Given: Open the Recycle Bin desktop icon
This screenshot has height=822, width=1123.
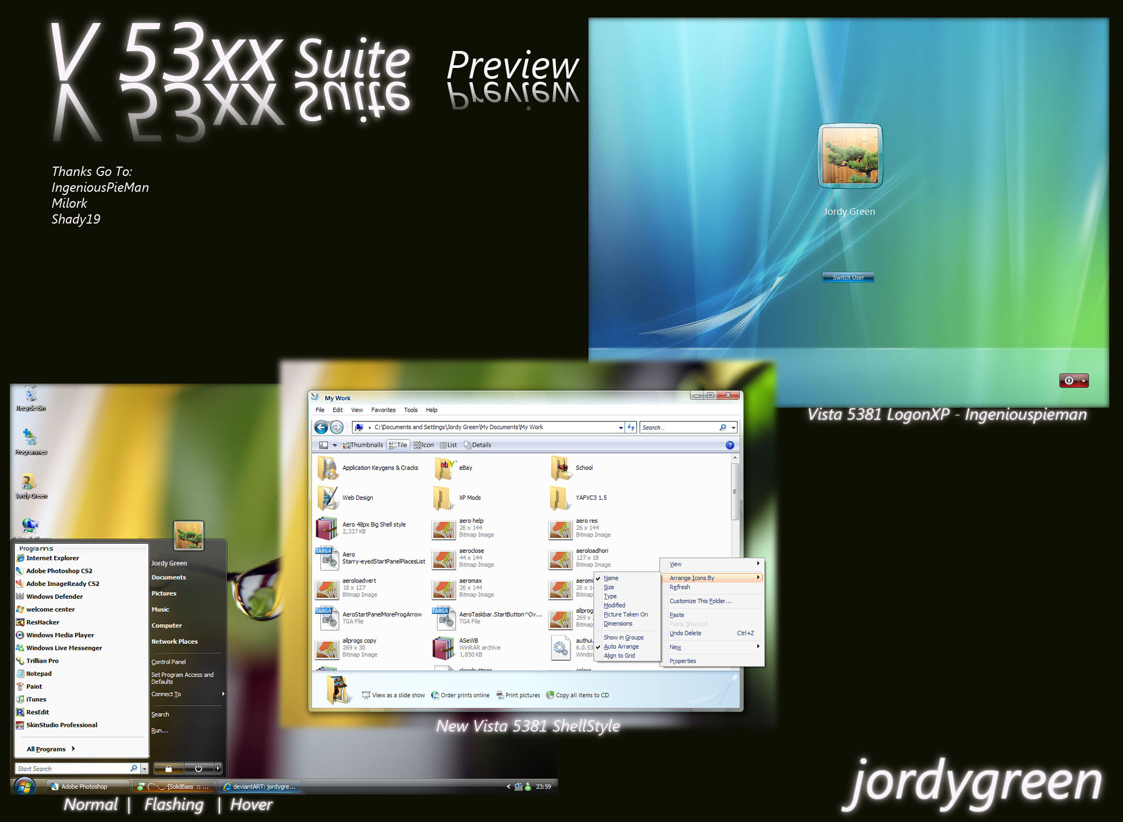Looking at the screenshot, I should click(x=31, y=397).
